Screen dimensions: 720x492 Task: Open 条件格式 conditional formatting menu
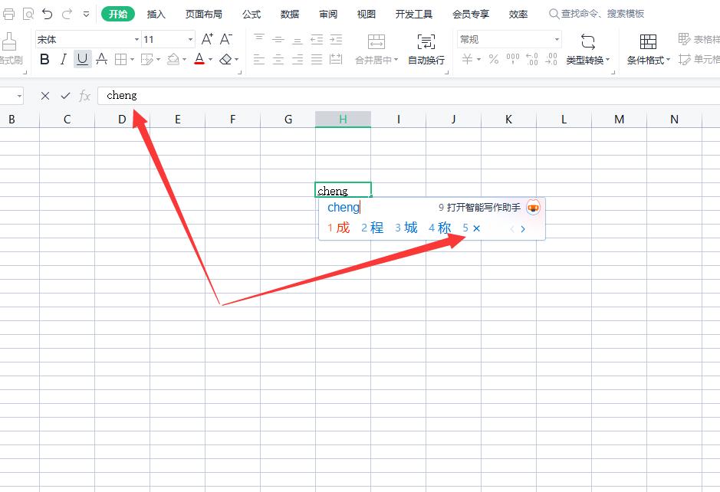tap(648, 49)
